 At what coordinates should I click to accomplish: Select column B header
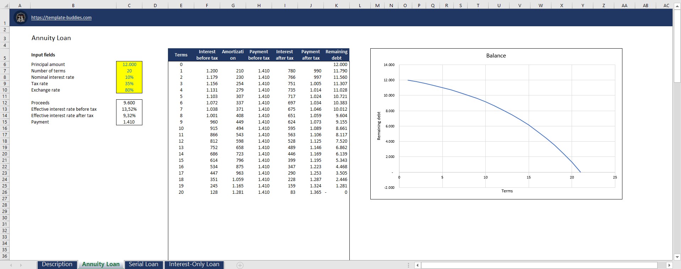(x=73, y=6)
